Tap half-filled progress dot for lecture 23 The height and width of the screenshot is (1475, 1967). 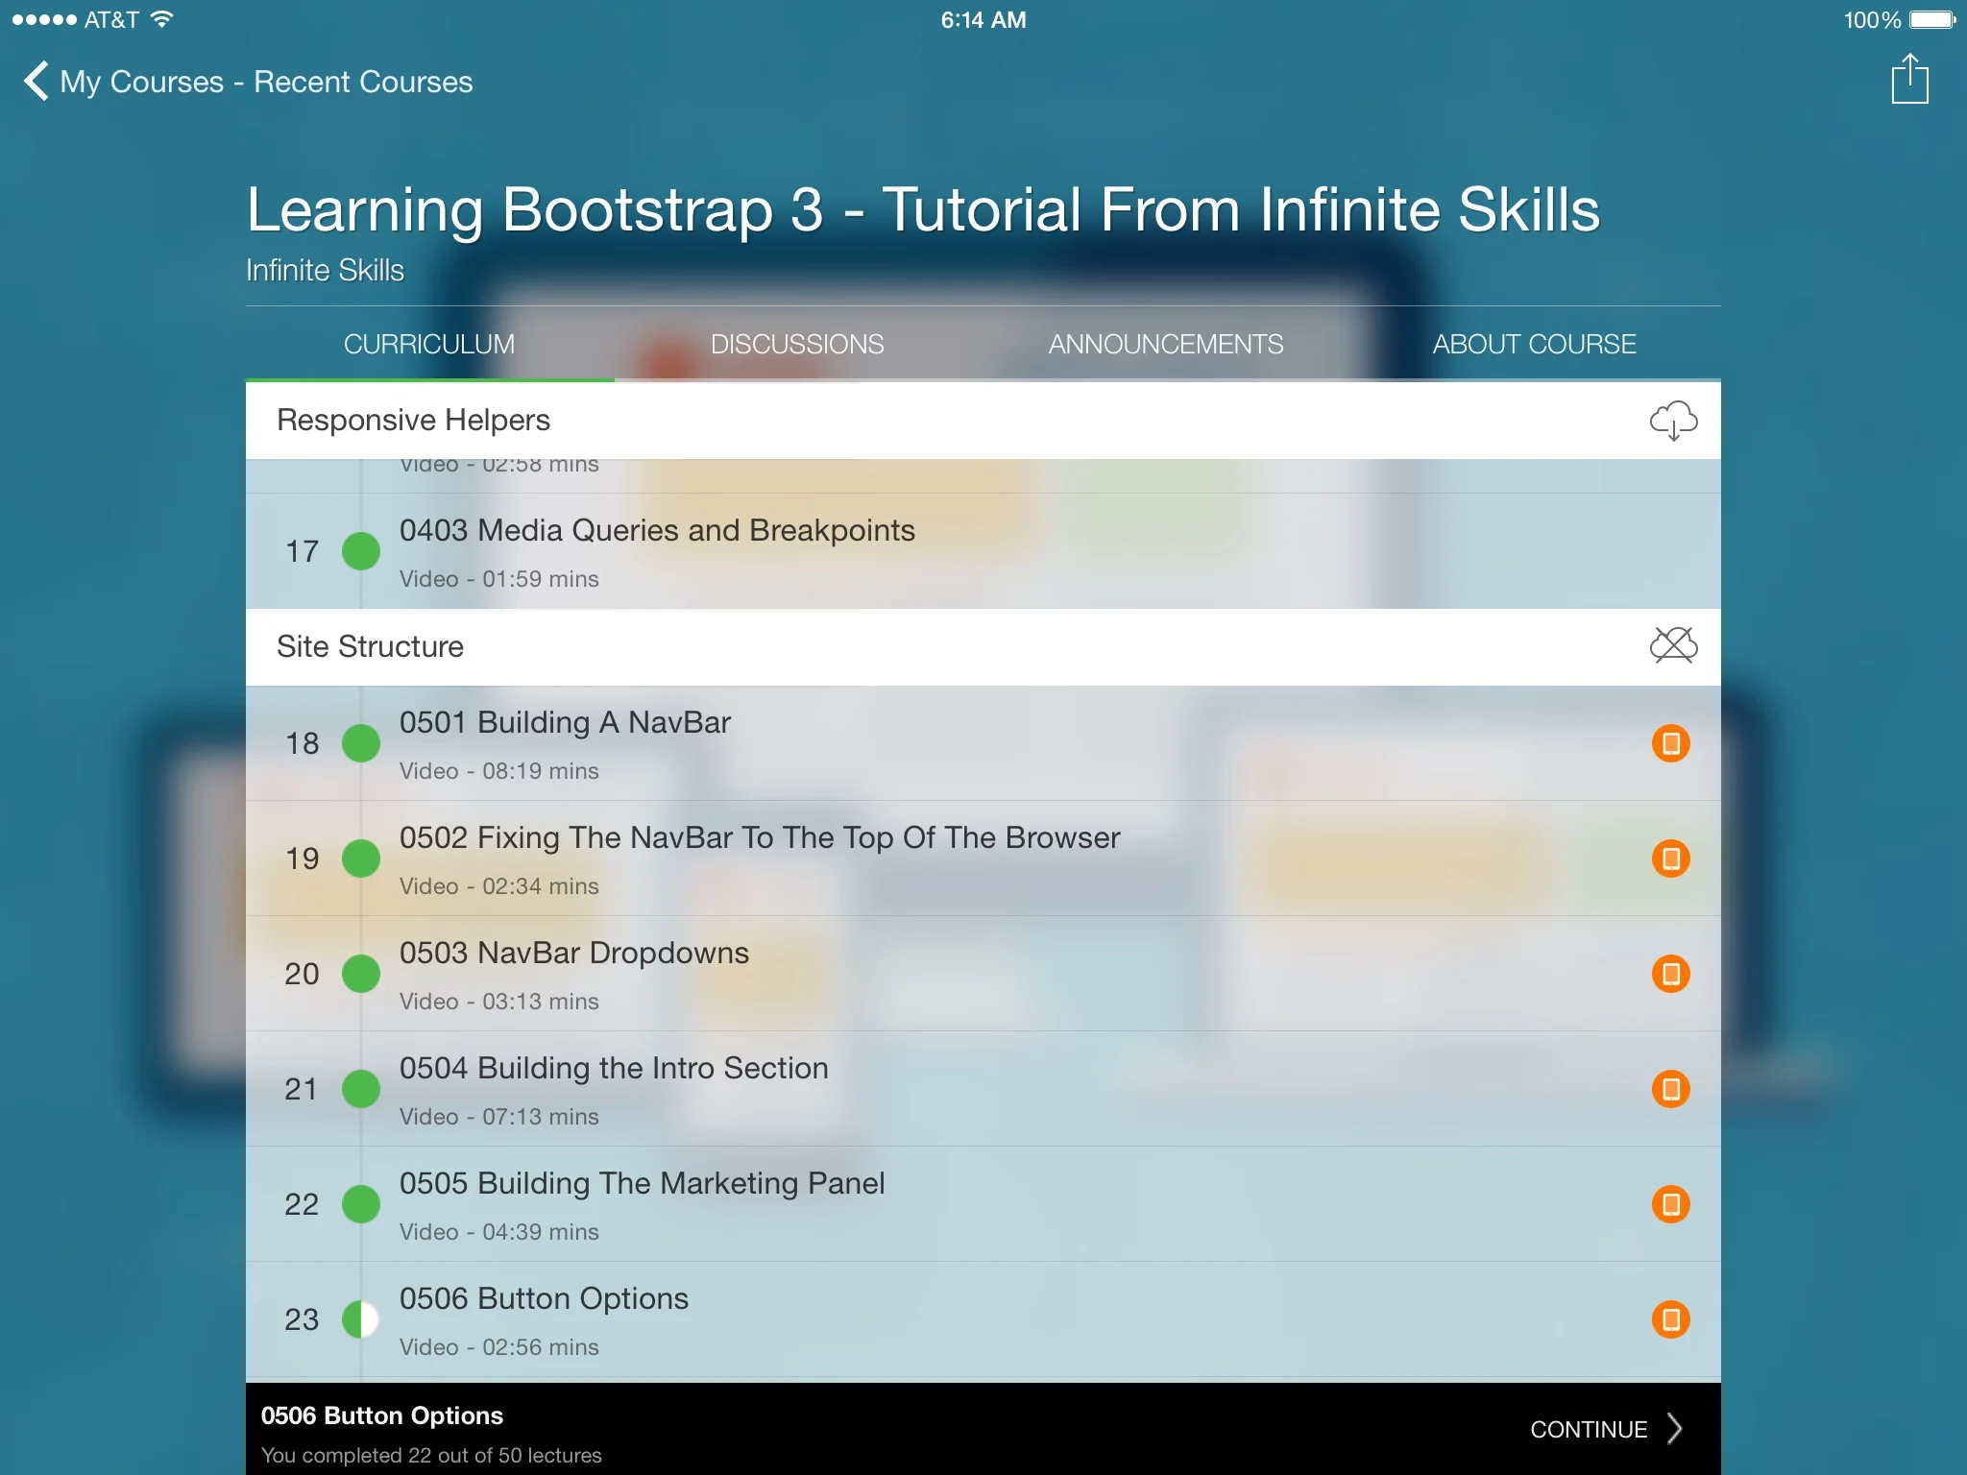(361, 1319)
